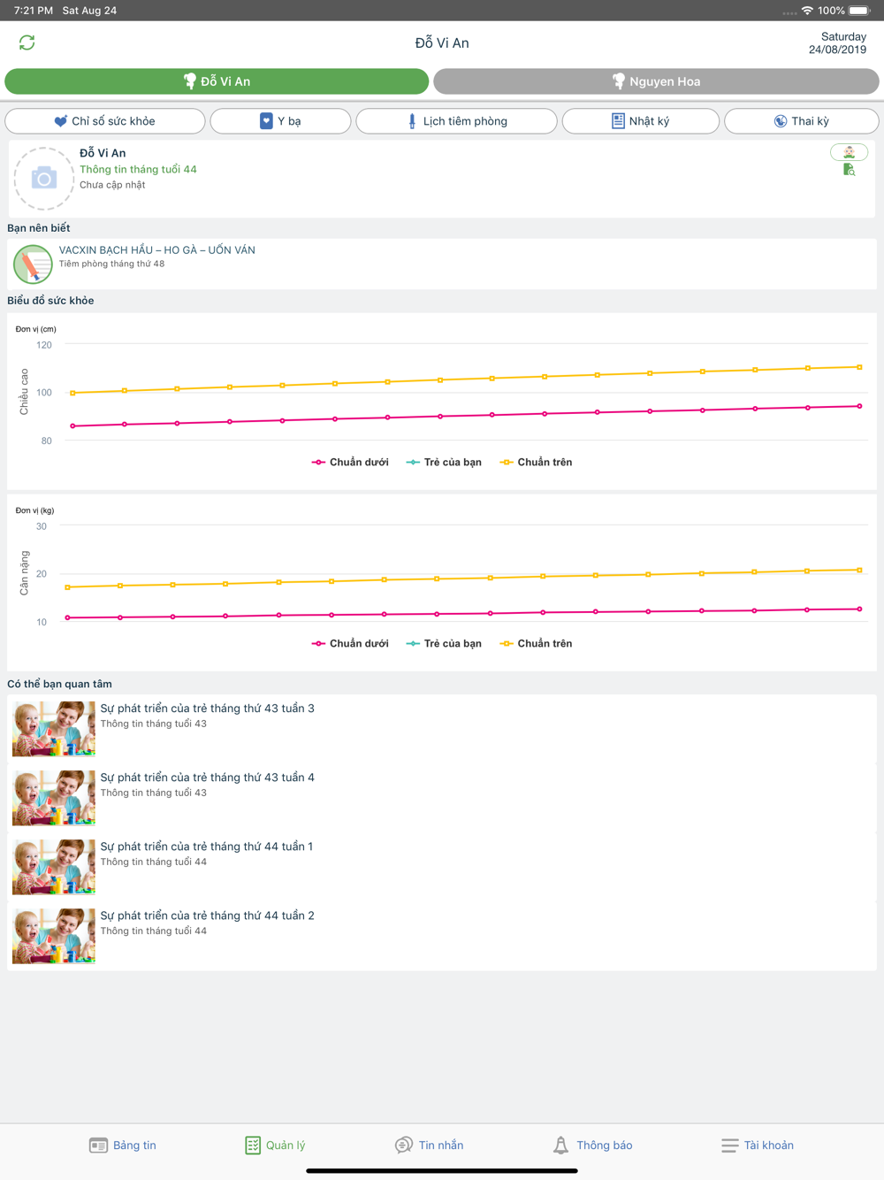Click the date 24/08/2019 in header
This screenshot has width=884, height=1180.
[x=837, y=50]
